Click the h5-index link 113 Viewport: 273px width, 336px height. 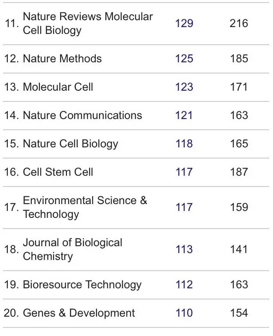point(184,249)
